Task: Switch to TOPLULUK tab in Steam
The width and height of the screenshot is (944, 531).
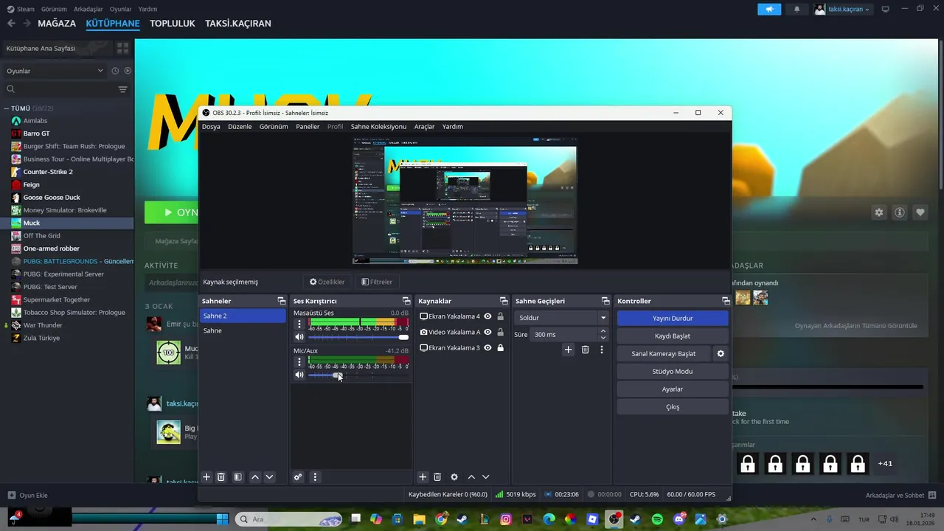Action: click(x=173, y=24)
